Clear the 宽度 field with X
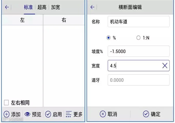The width and height of the screenshot is (175, 123). point(165,65)
